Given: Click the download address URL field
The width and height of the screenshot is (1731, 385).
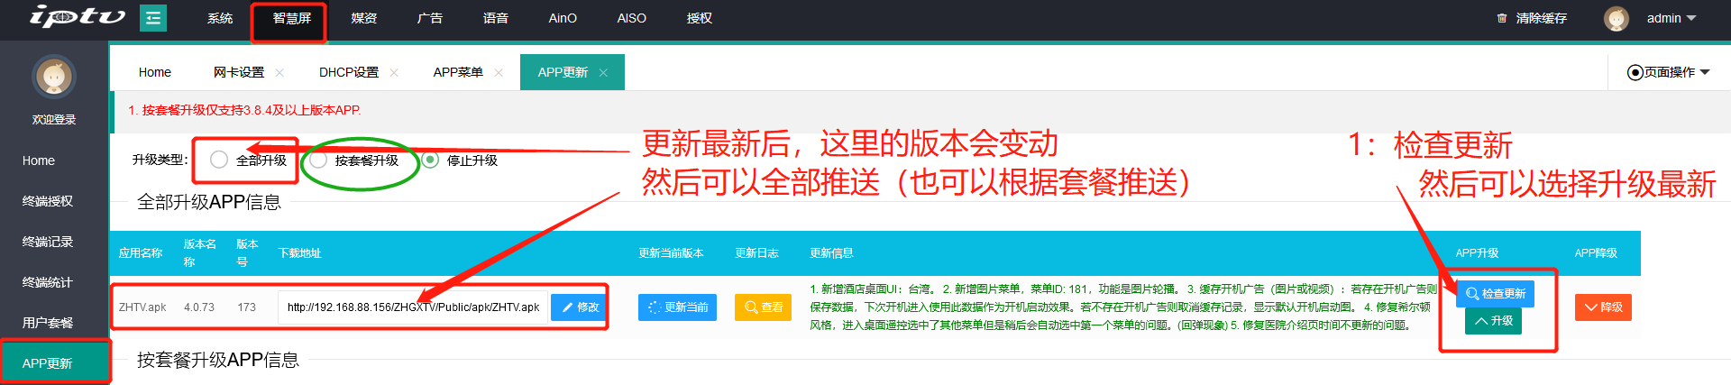Looking at the screenshot, I should [x=413, y=307].
